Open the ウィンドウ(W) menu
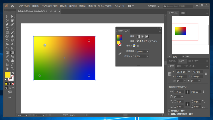The image size is (213, 120). point(105,6)
